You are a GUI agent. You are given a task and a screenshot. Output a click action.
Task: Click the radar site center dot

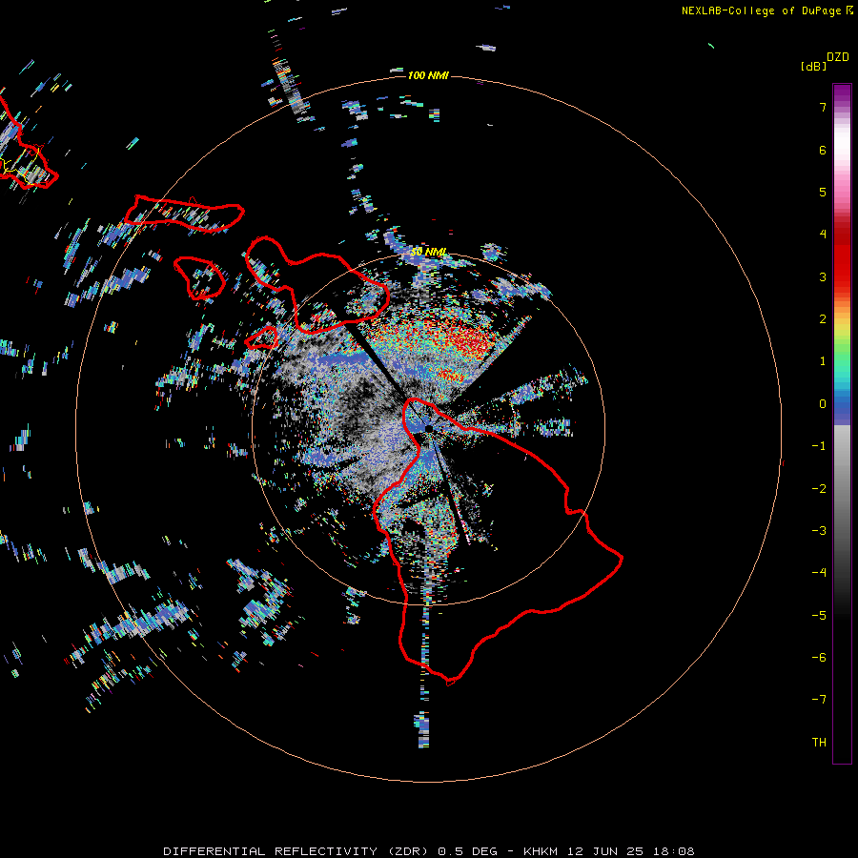pyautogui.click(x=428, y=428)
